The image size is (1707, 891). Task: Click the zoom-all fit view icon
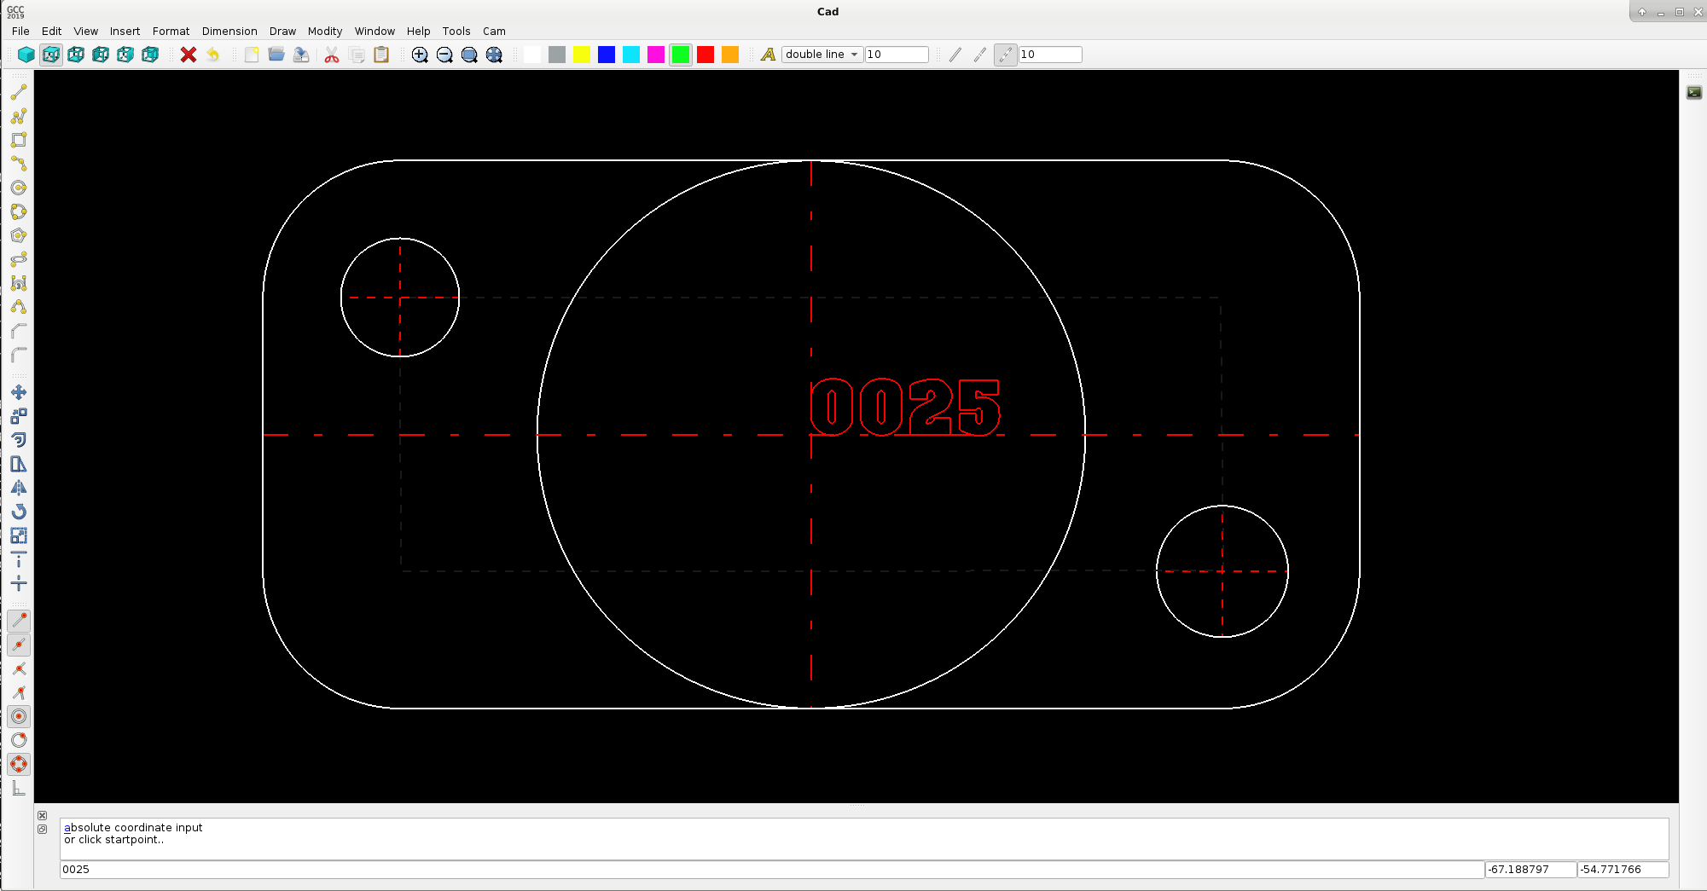494,55
